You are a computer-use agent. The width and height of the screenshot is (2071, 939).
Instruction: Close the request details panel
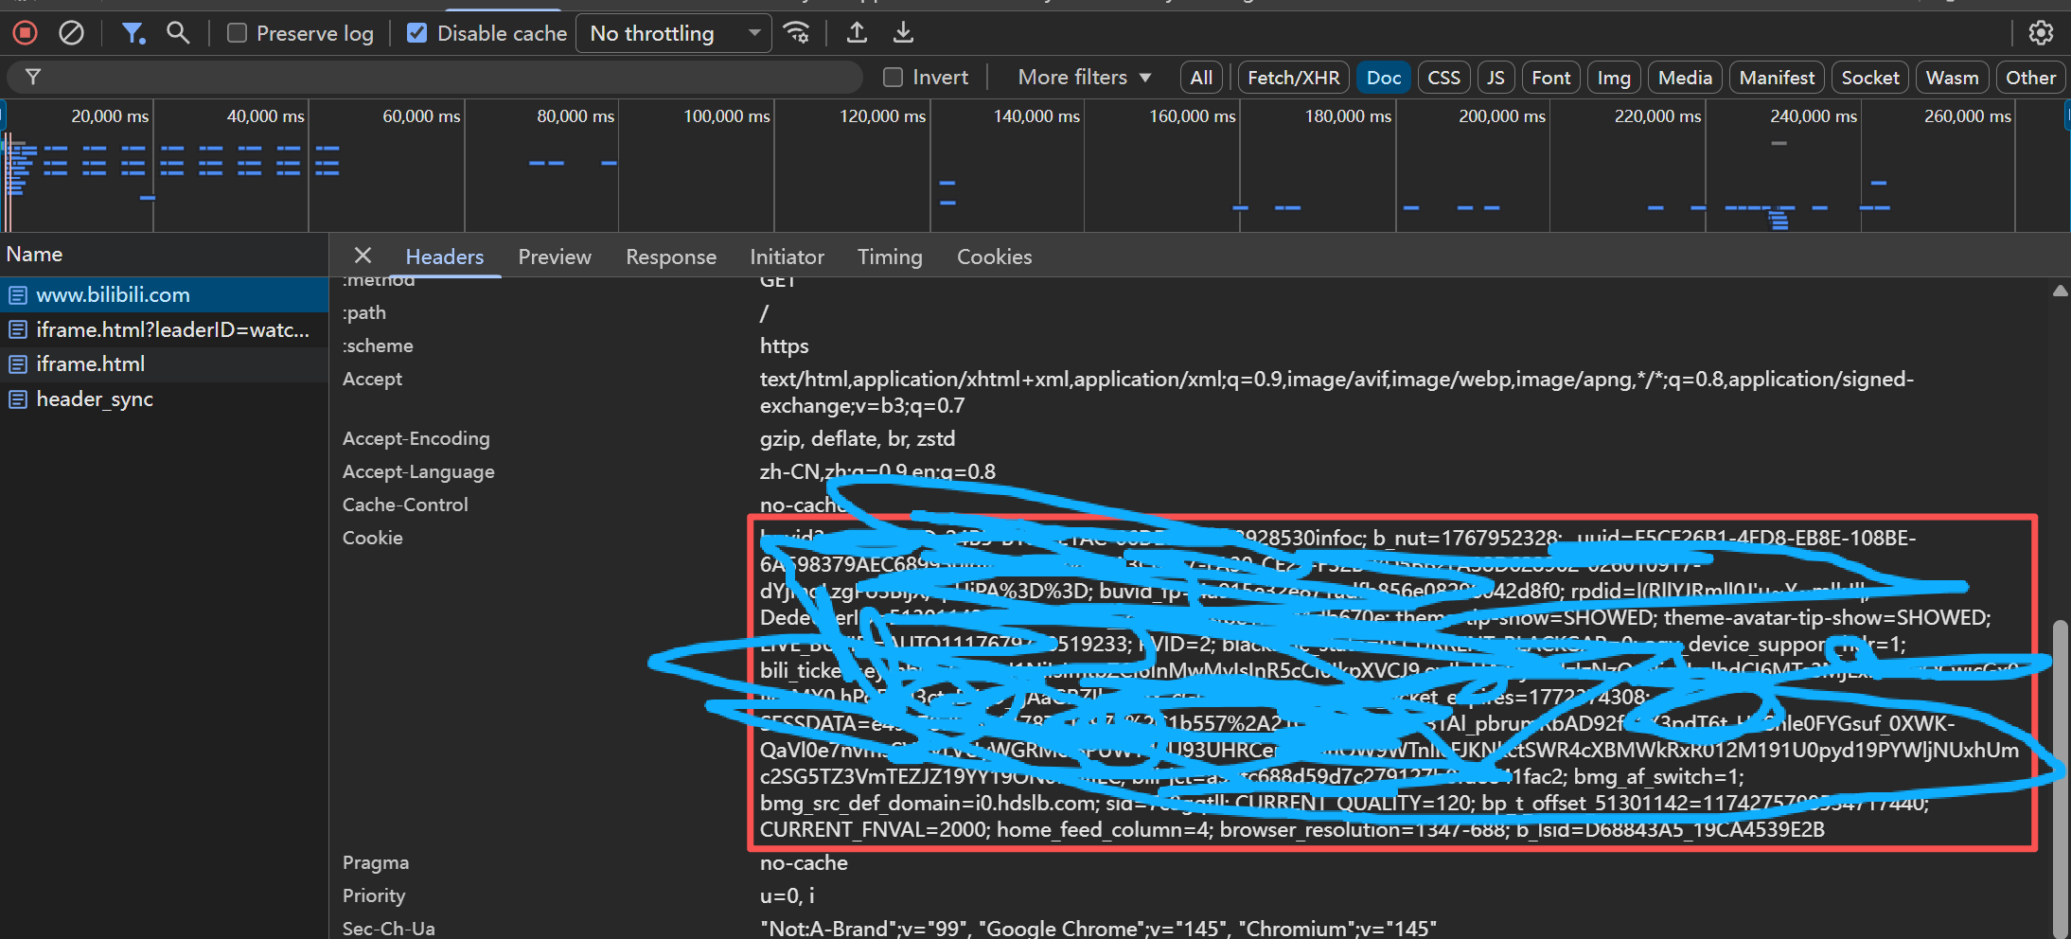[x=363, y=256]
